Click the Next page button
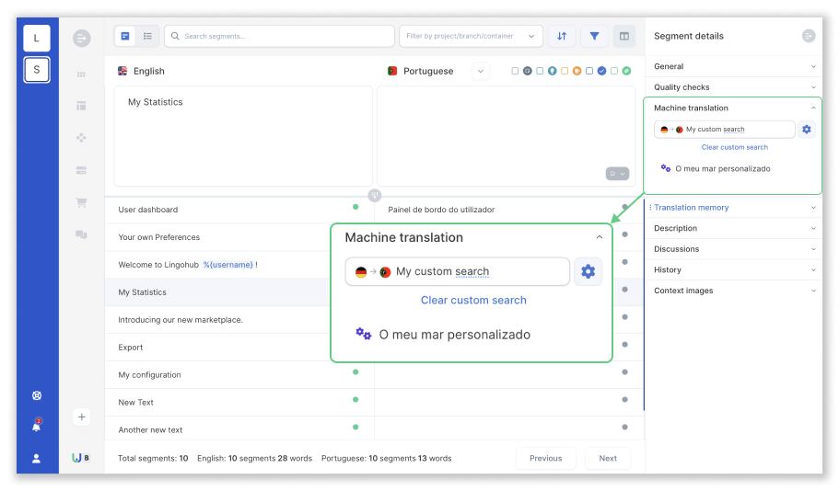839x491 pixels. (608, 458)
